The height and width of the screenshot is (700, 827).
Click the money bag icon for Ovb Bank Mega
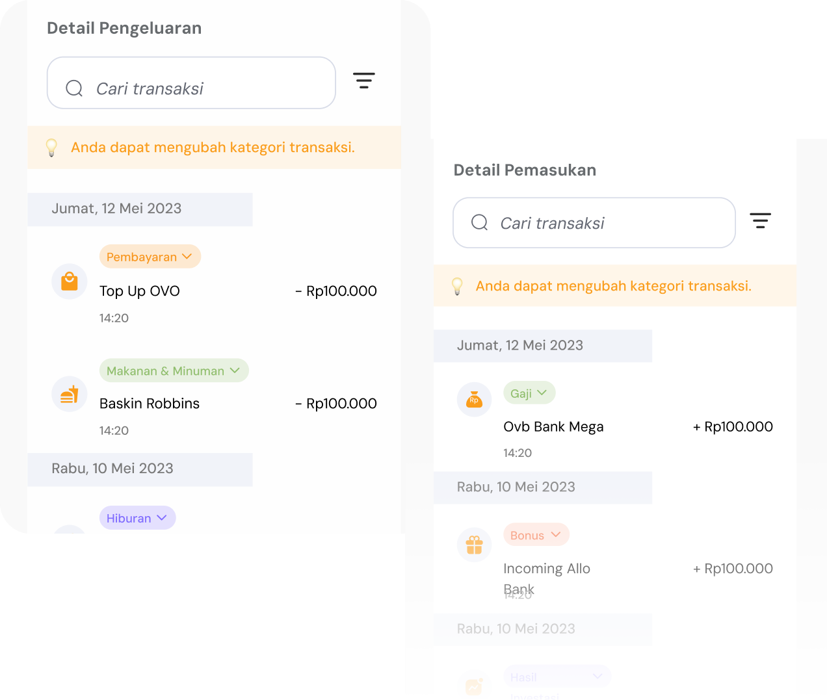tap(474, 399)
